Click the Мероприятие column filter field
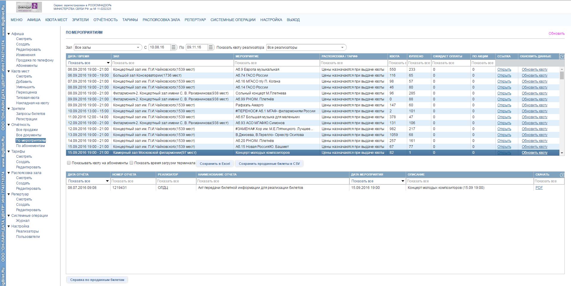Viewport: 571px width, 286px height. click(x=276, y=63)
